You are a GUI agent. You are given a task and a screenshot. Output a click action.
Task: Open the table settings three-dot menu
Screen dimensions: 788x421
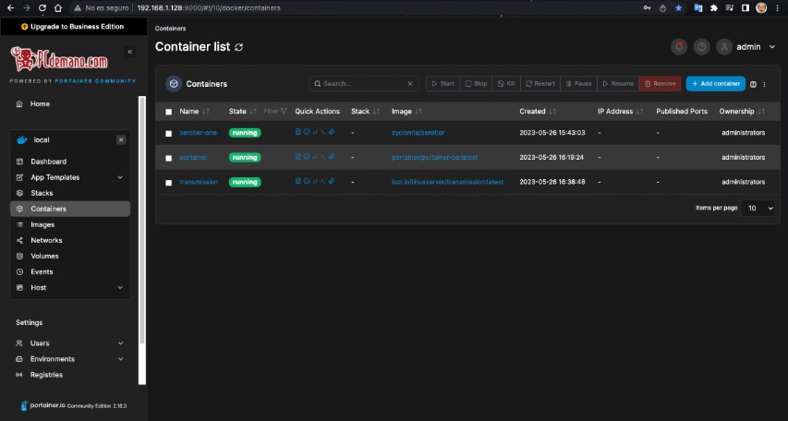(764, 84)
